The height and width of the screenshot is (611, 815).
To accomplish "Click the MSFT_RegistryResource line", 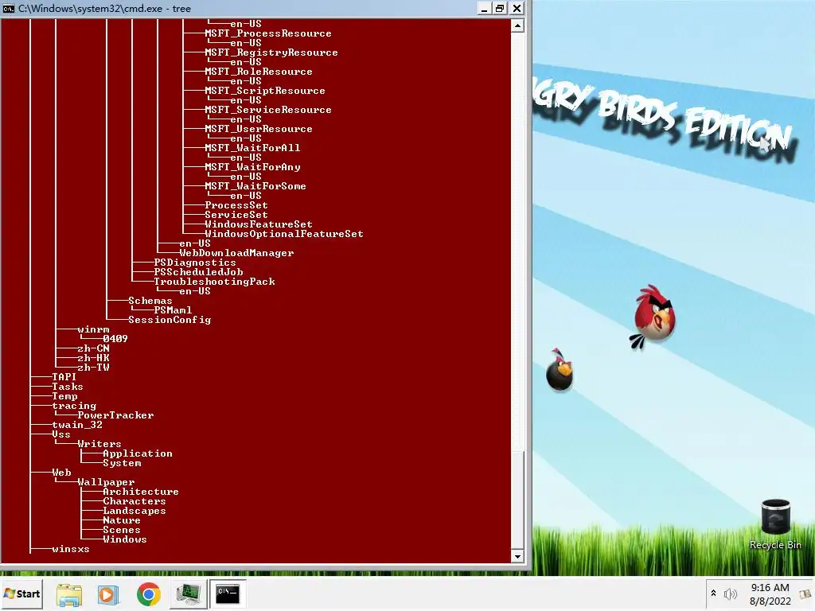I will (271, 53).
